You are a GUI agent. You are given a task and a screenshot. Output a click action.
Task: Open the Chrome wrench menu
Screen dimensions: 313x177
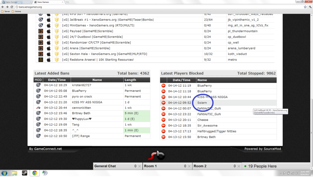click(310, 7)
